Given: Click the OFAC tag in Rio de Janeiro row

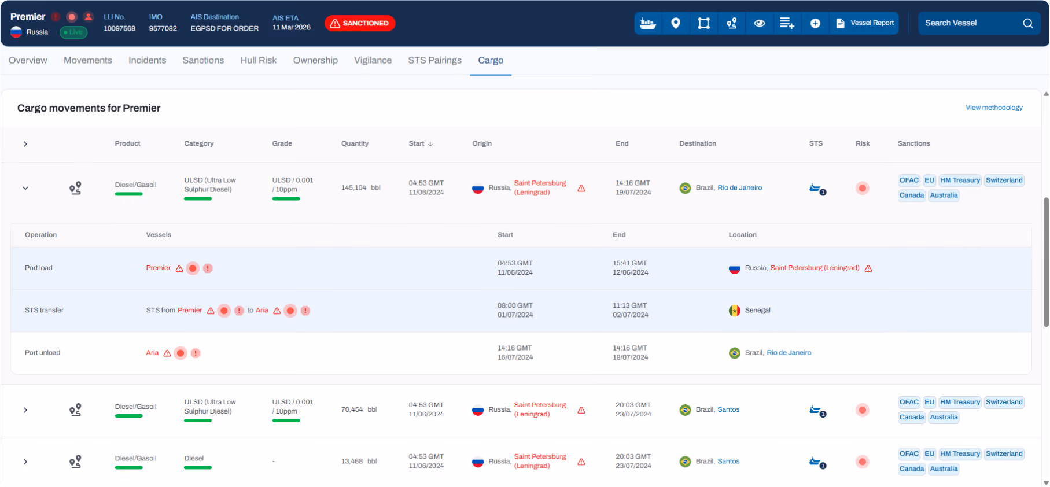Looking at the screenshot, I should 909,180.
